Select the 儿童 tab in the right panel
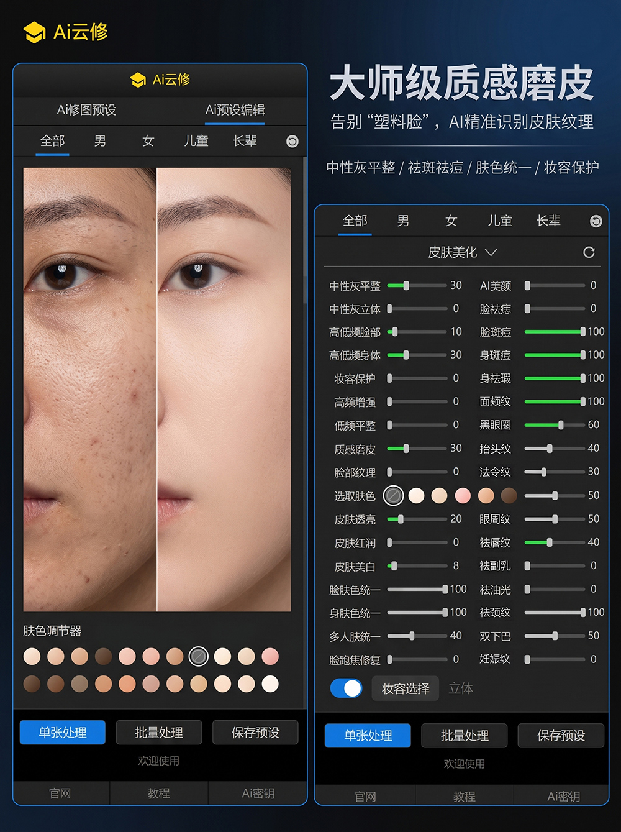Viewport: 621px width, 832px height. click(500, 221)
